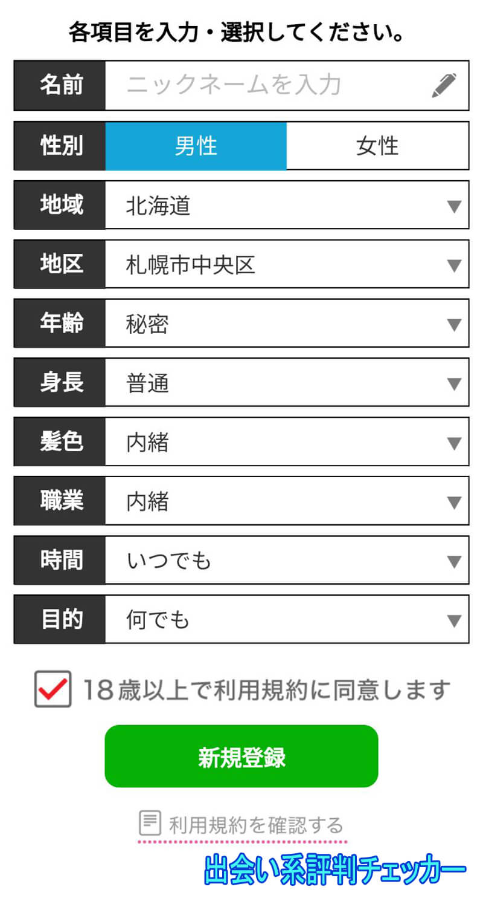Expand the 時間 dropdown showing いつでも

coord(287,561)
